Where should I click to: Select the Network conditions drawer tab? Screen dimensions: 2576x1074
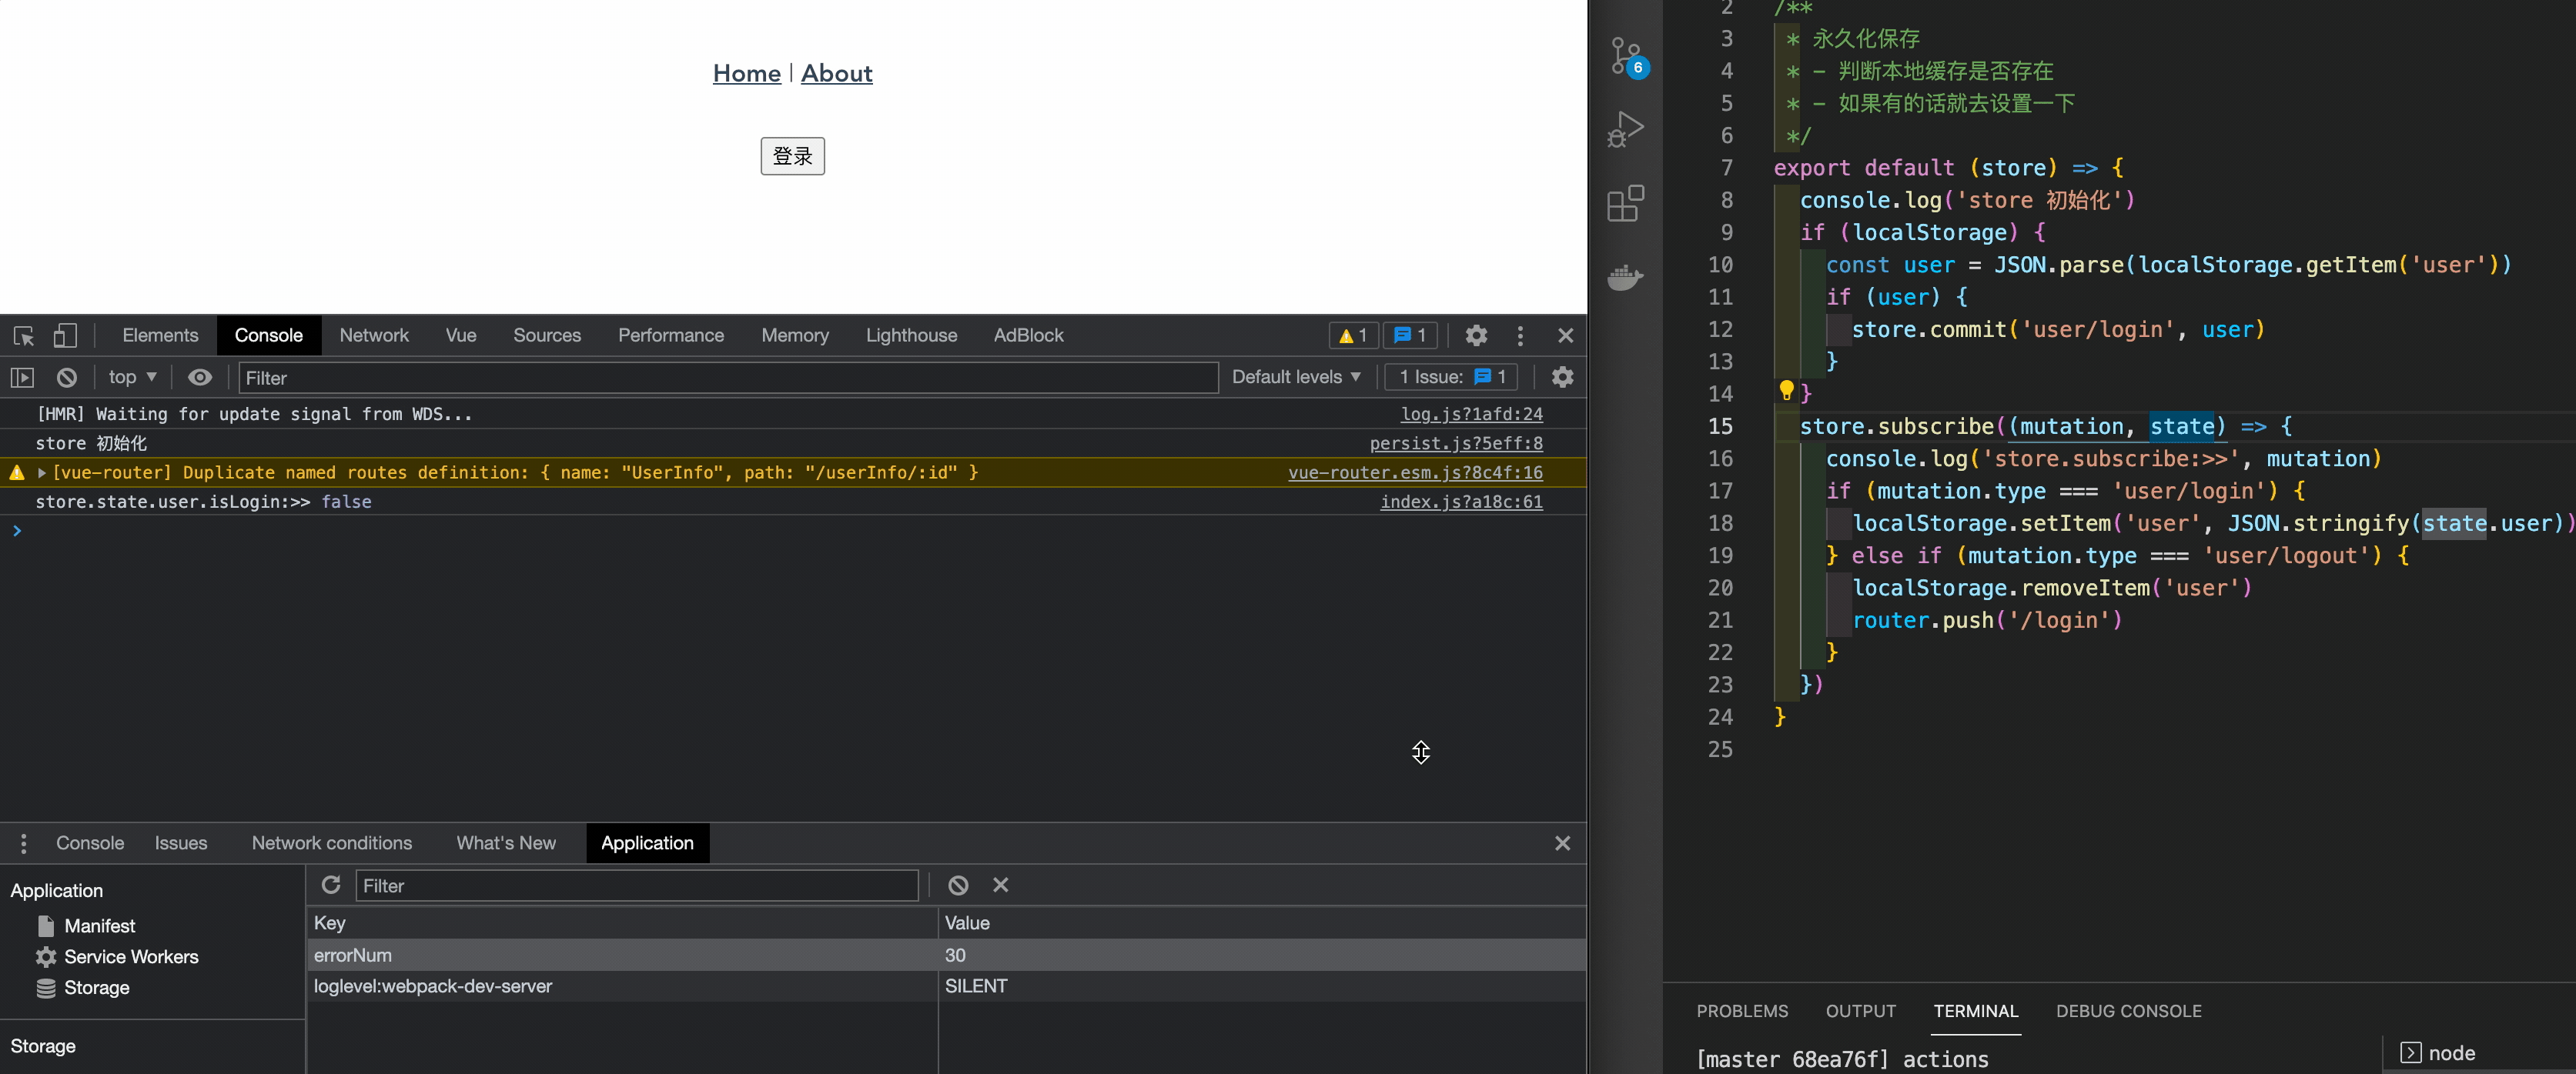[331, 843]
